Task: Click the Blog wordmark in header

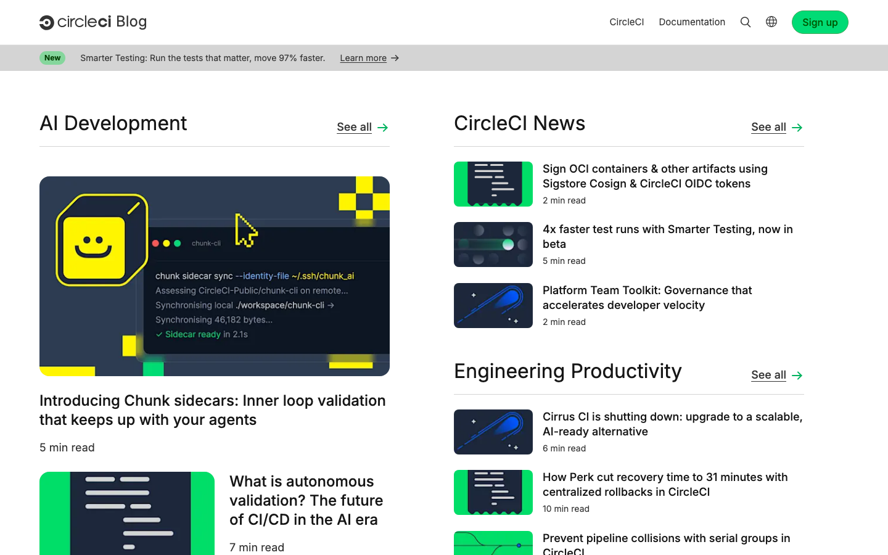Action: (x=131, y=22)
